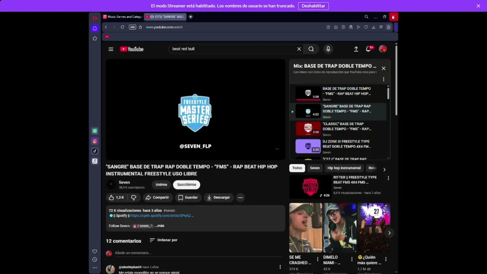Open YouTube account avatar menu

click(x=383, y=49)
